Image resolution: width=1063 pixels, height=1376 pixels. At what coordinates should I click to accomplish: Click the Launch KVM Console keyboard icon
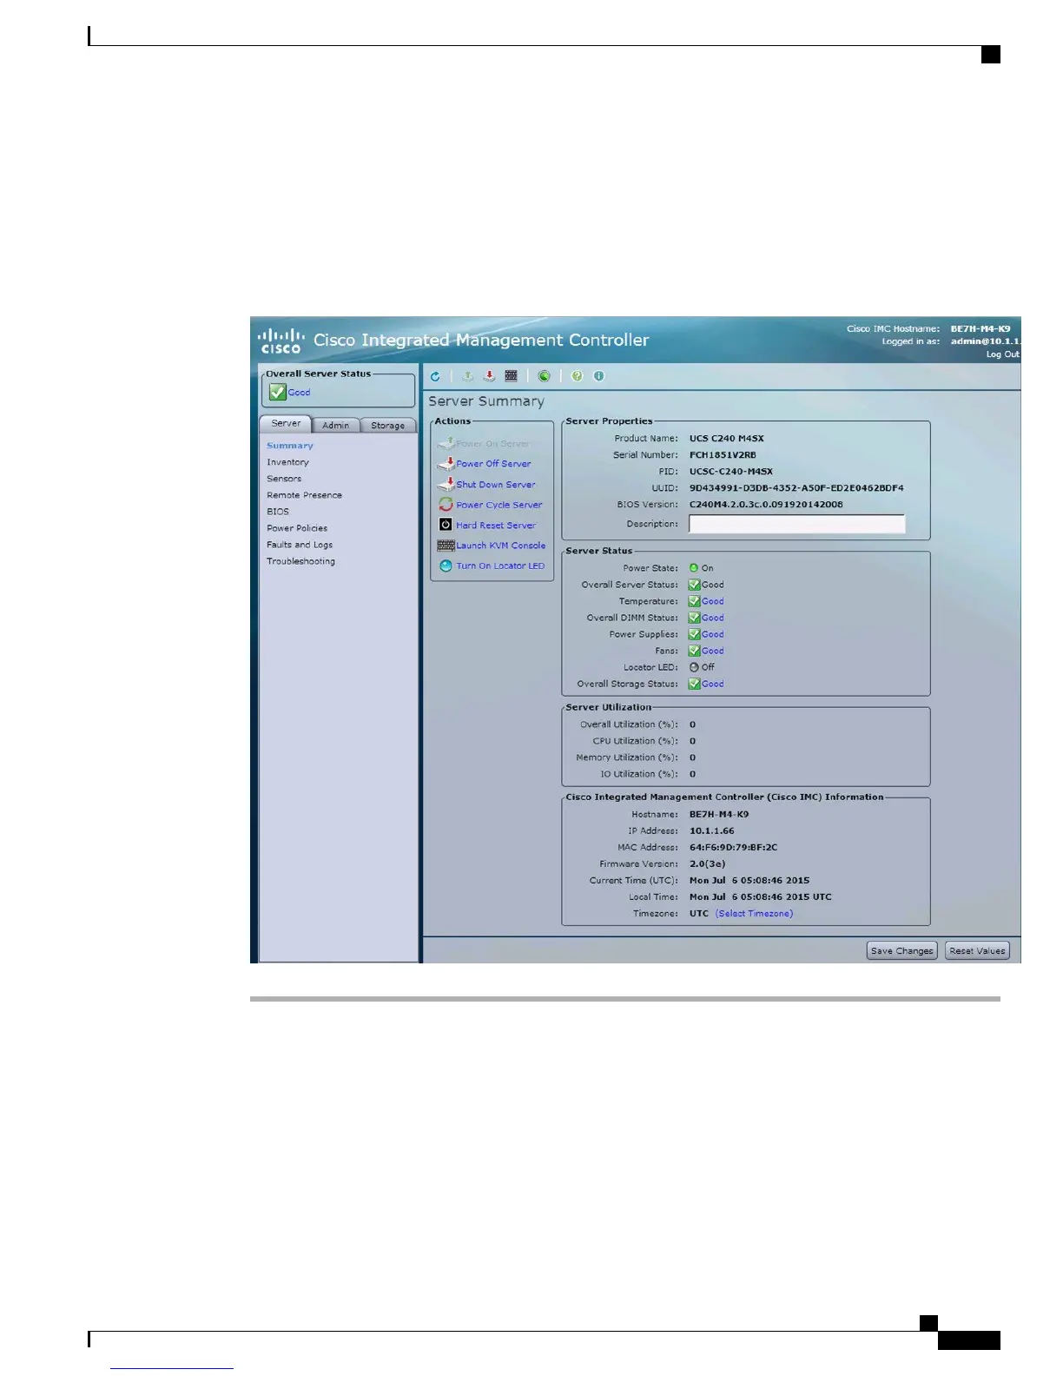[446, 546]
